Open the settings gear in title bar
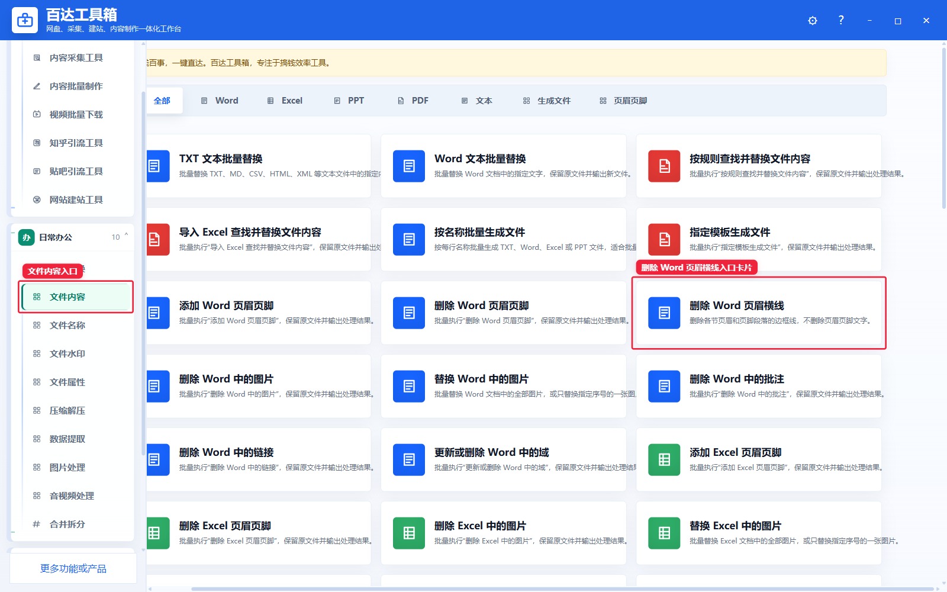947x592 pixels. (x=813, y=21)
